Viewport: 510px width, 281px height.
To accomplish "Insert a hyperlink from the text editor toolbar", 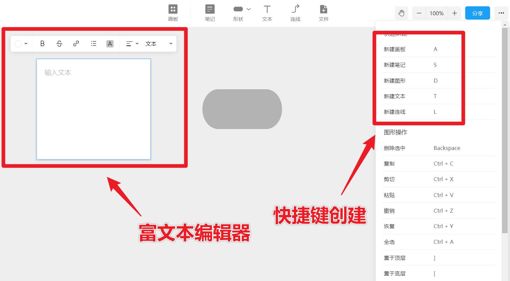I will pos(76,43).
